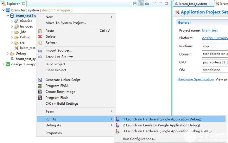The height and width of the screenshot is (143, 228).
Task: Click the Refresh icon in context menu
Action: click(40, 43)
